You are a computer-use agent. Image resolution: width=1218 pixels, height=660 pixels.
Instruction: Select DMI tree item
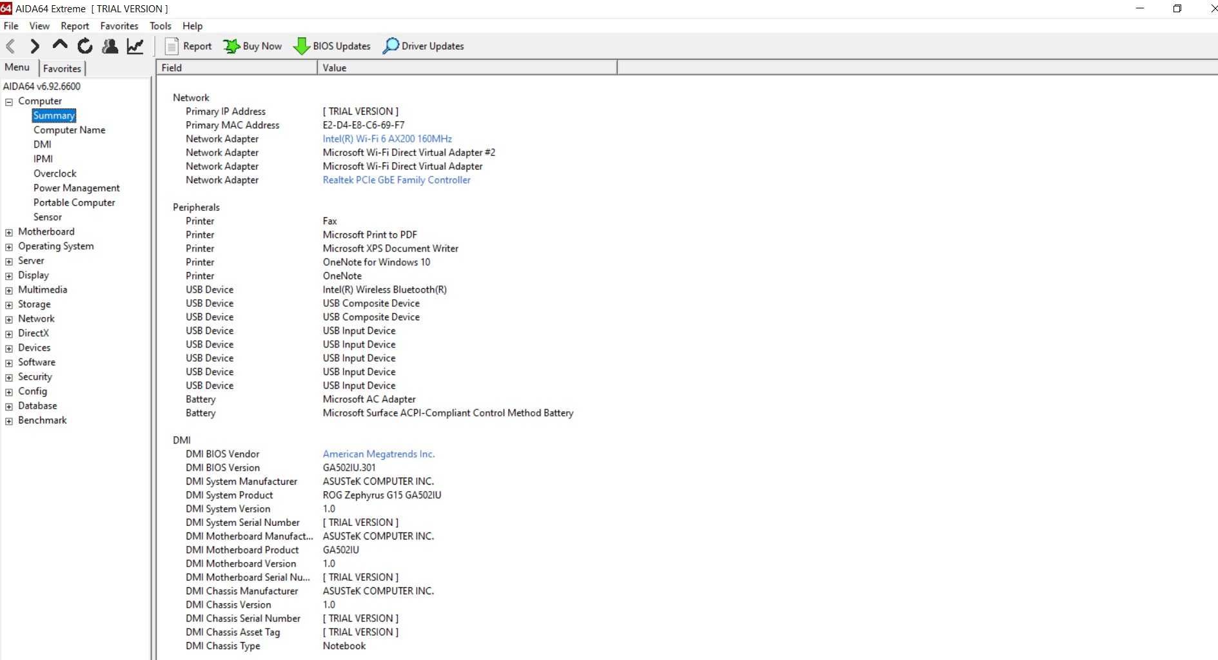[42, 144]
